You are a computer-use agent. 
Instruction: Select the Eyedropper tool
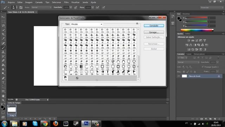click(x=3, y=39)
